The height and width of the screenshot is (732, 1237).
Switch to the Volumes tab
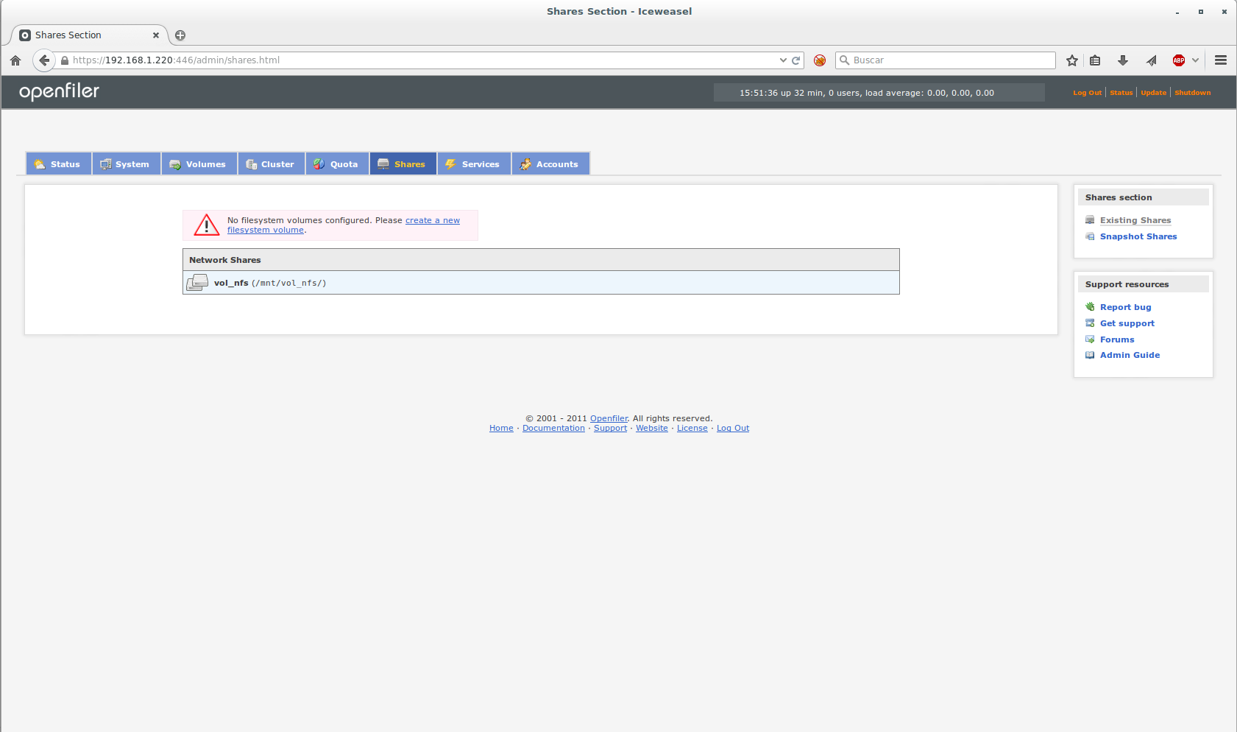coord(199,164)
